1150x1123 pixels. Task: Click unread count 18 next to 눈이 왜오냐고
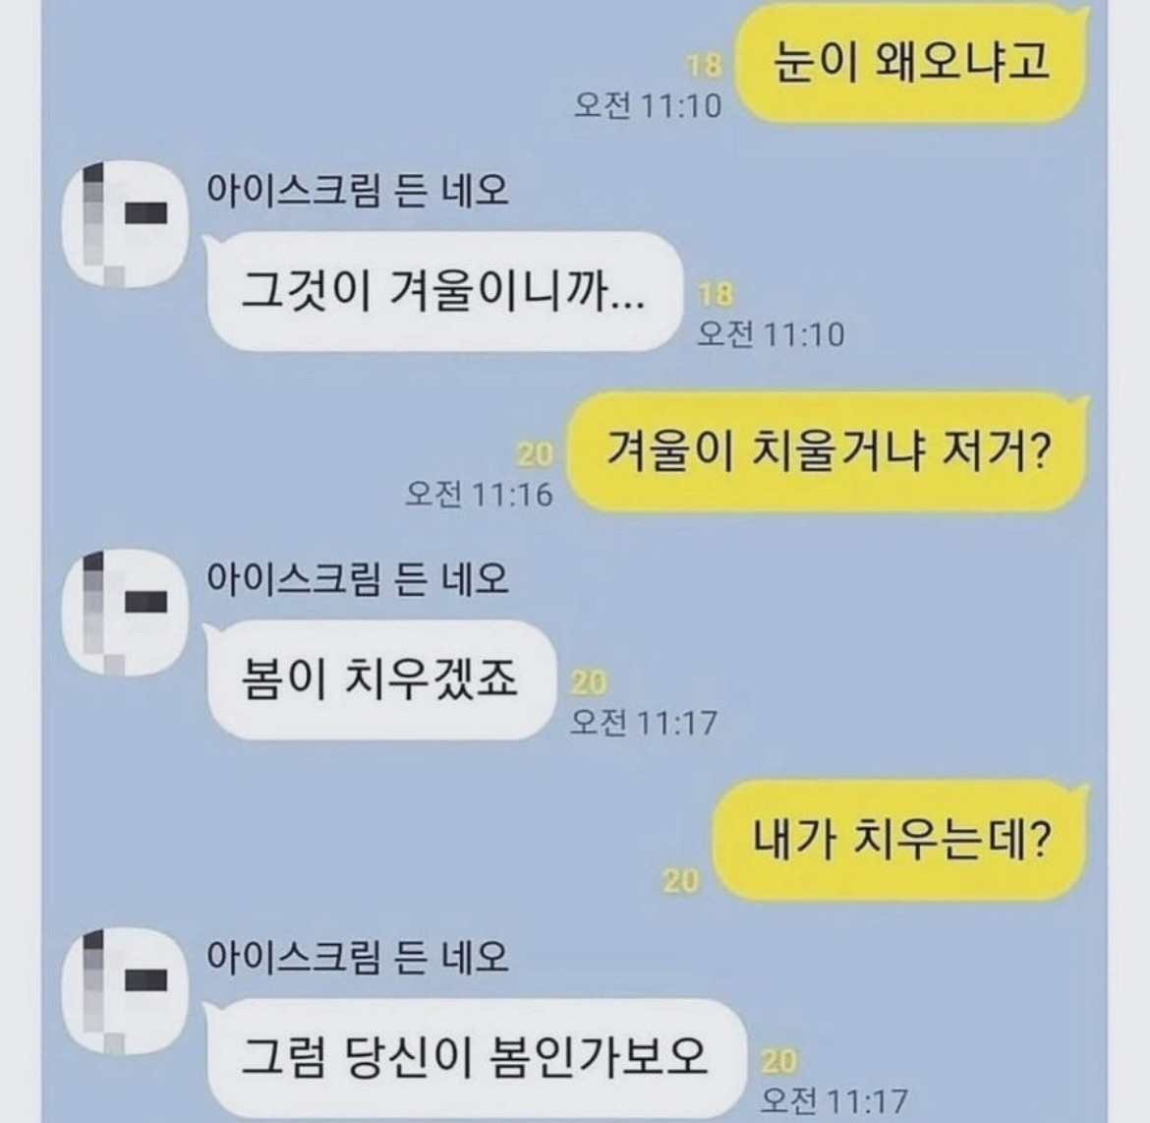coord(704,67)
